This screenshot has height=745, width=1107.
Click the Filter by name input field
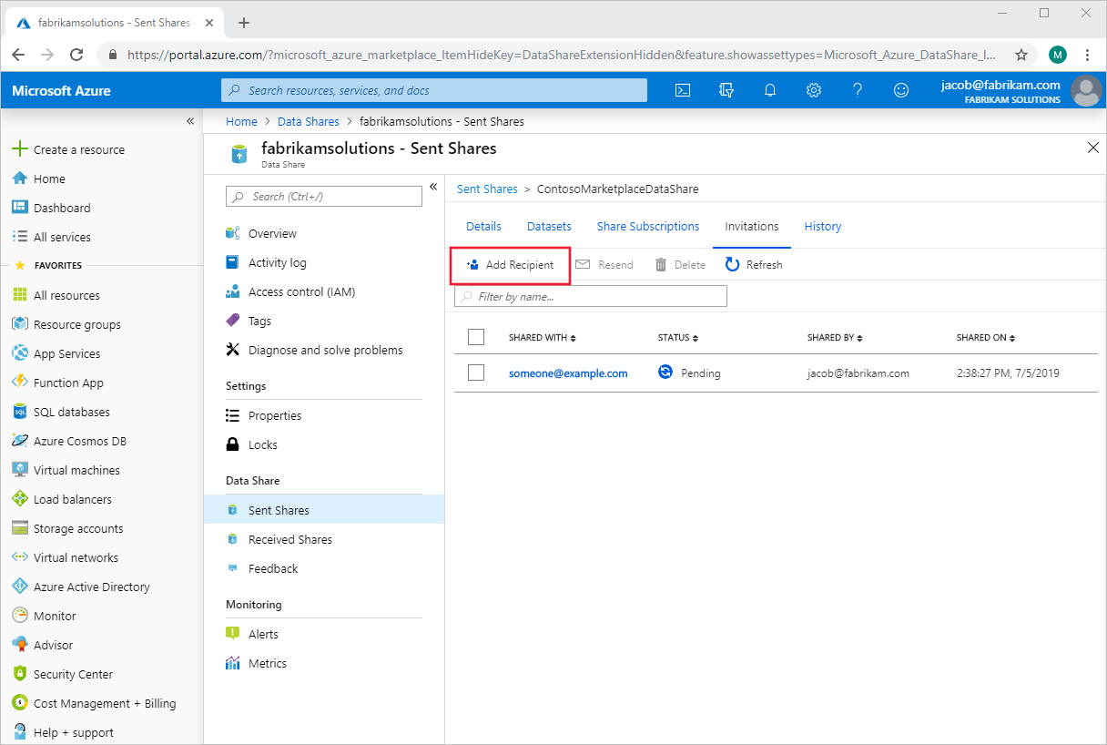(x=590, y=295)
